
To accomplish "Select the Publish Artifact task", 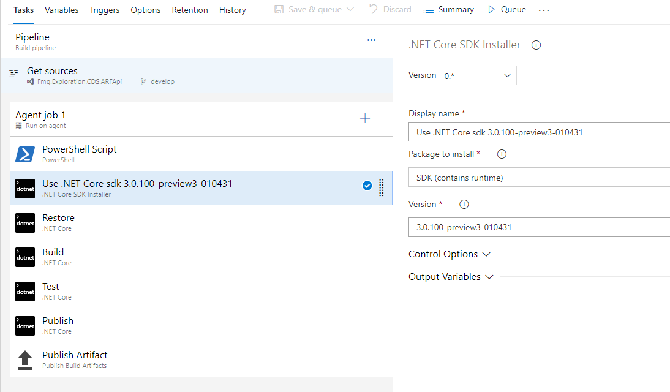I will [x=201, y=360].
